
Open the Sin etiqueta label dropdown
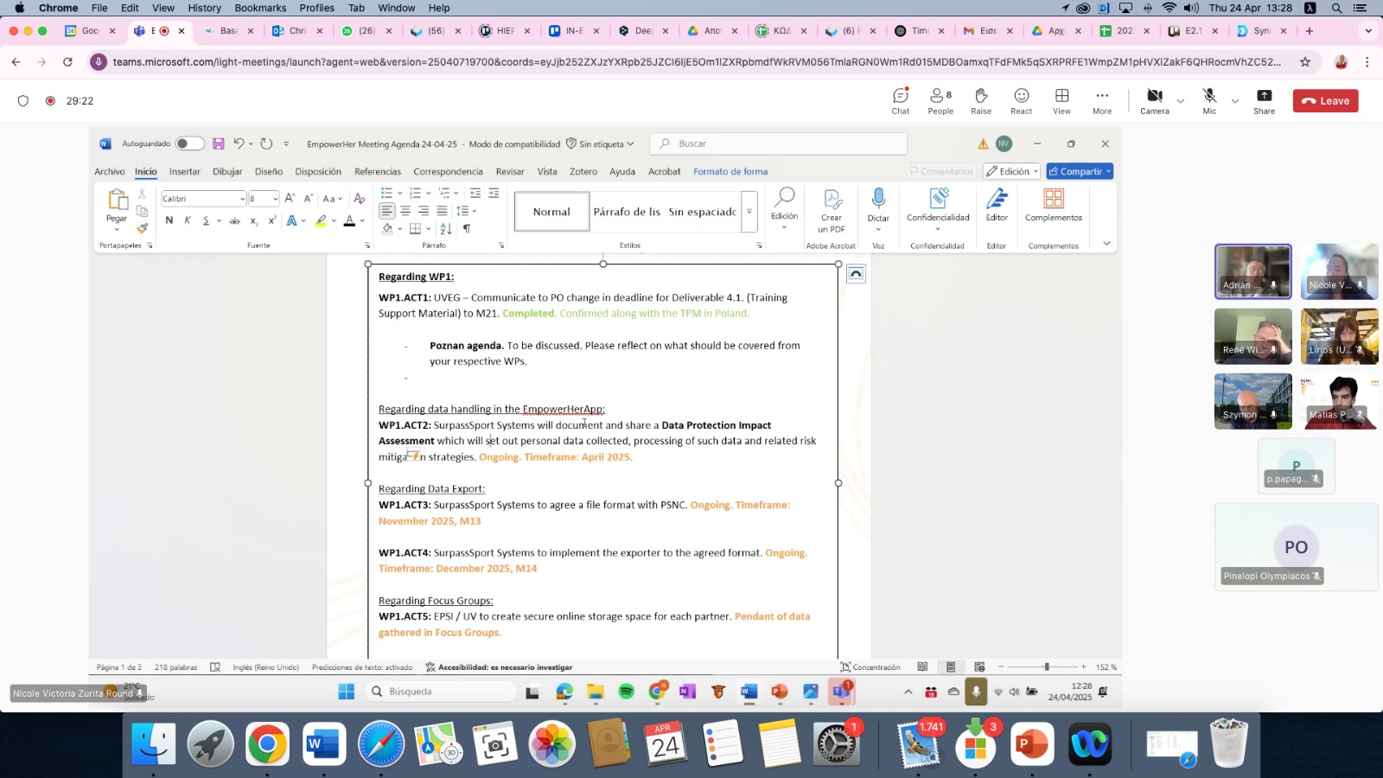pyautogui.click(x=601, y=143)
